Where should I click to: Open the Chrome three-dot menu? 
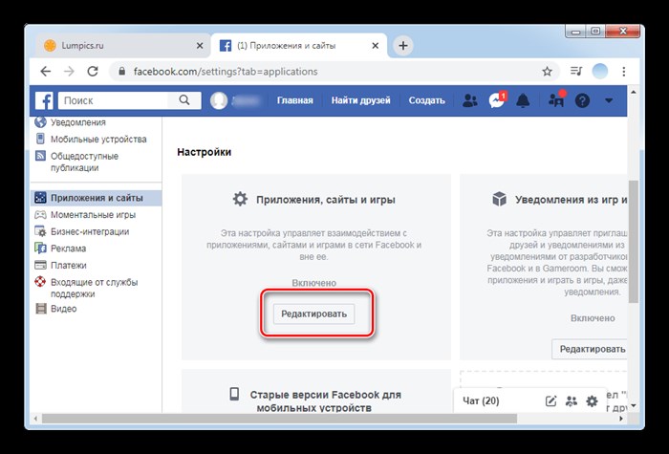pyautogui.click(x=624, y=72)
